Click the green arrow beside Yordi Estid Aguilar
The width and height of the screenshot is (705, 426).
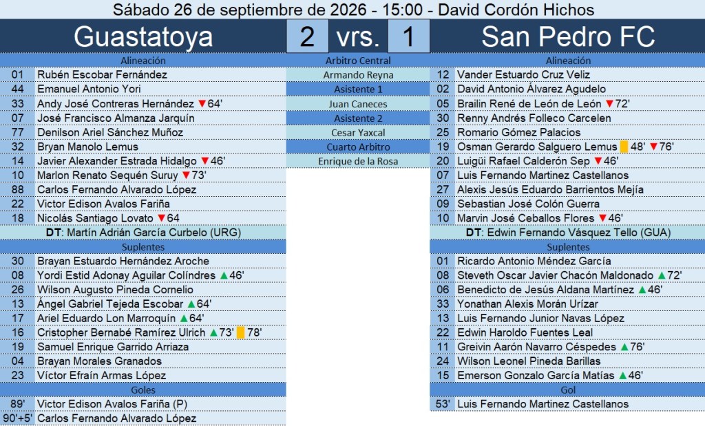coord(224,275)
